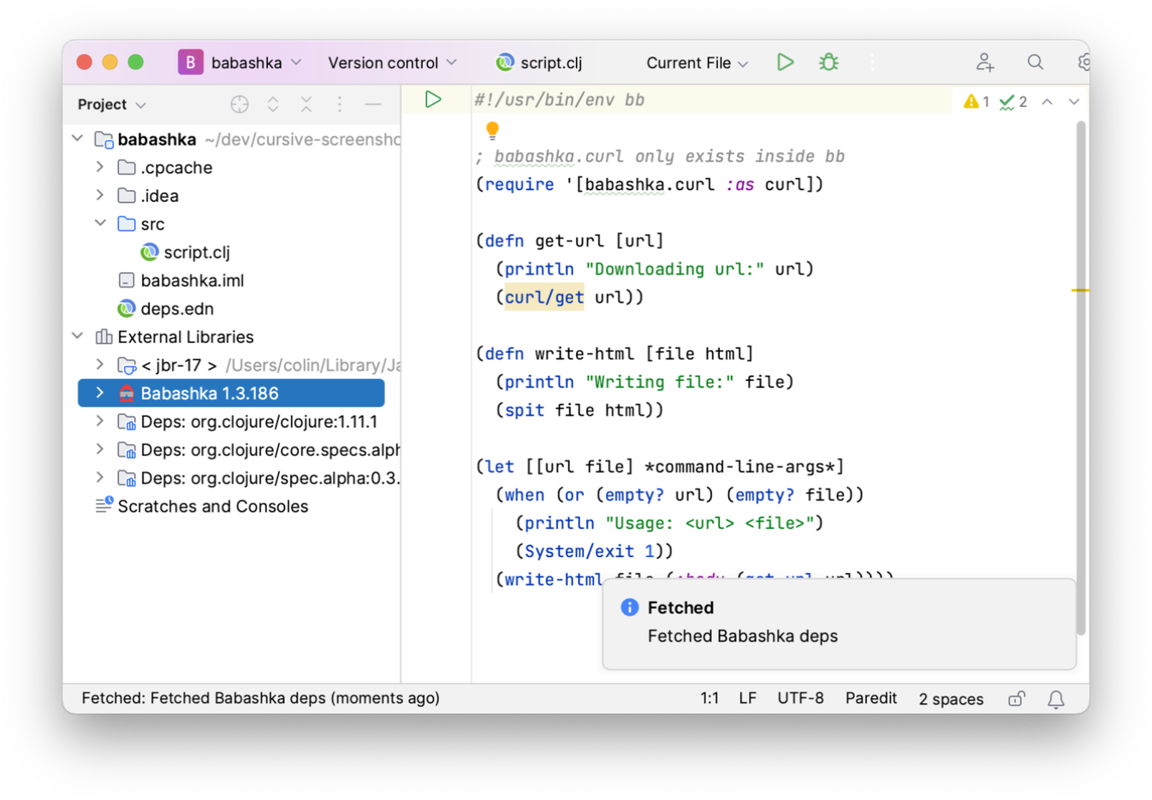Hide the Project tool window
Viewport: 1152px width, 800px height.
pos(373,104)
